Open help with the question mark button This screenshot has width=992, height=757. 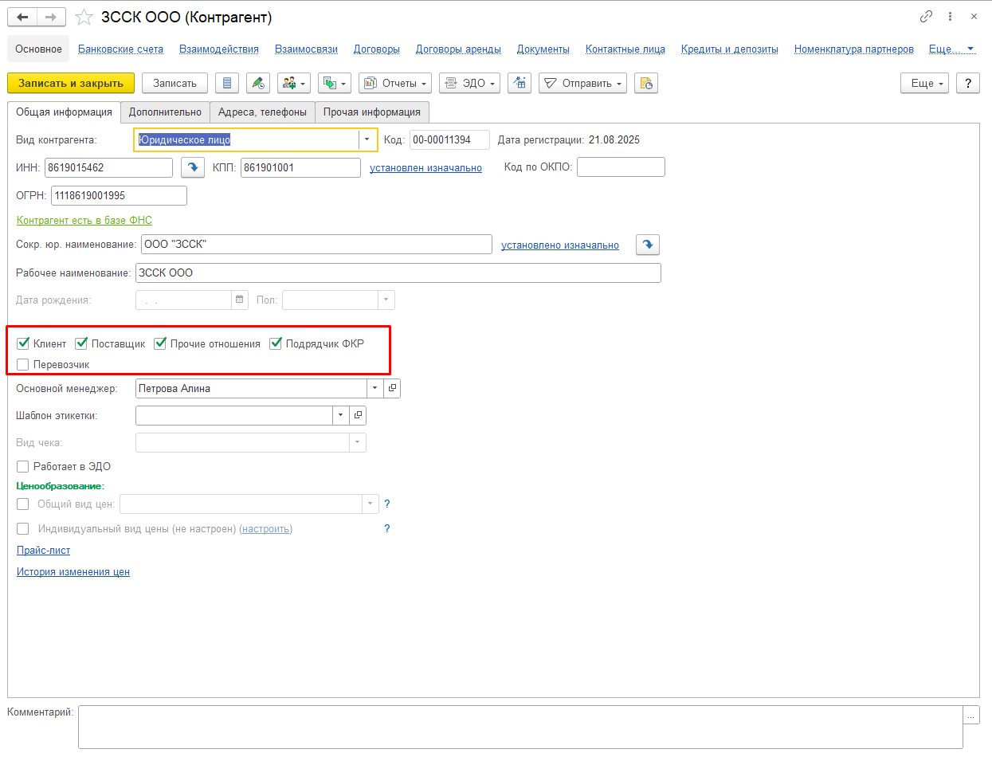pyautogui.click(x=967, y=83)
